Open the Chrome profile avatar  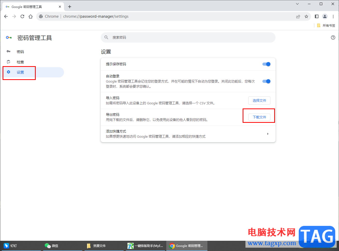325,16
